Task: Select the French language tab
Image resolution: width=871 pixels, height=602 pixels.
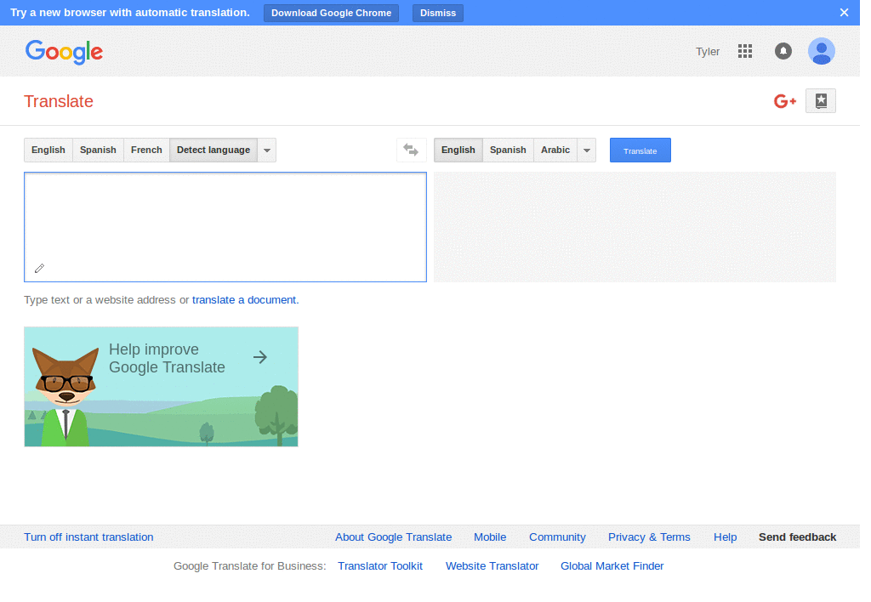Action: pyautogui.click(x=145, y=150)
